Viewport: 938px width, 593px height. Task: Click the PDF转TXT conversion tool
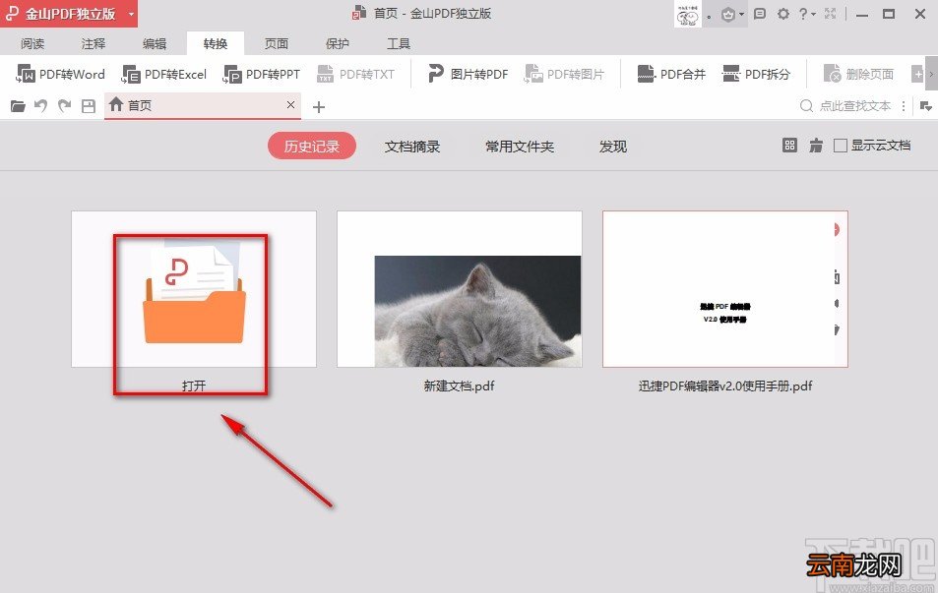[x=356, y=74]
